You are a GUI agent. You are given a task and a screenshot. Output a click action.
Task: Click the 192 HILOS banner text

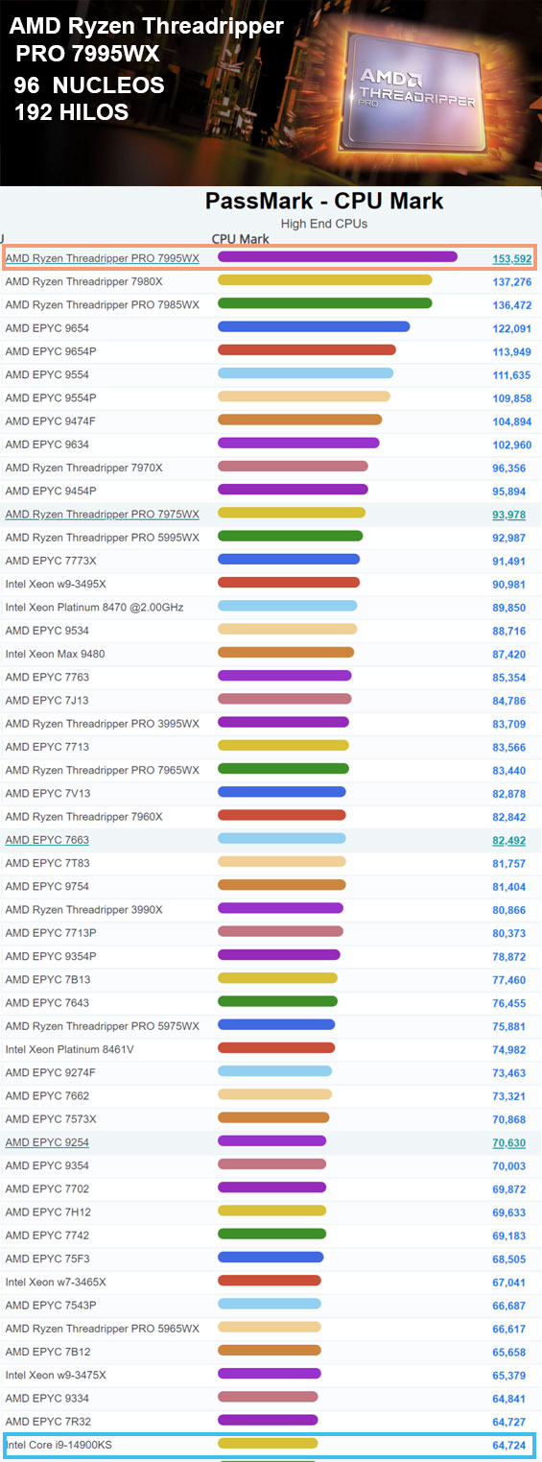71,111
